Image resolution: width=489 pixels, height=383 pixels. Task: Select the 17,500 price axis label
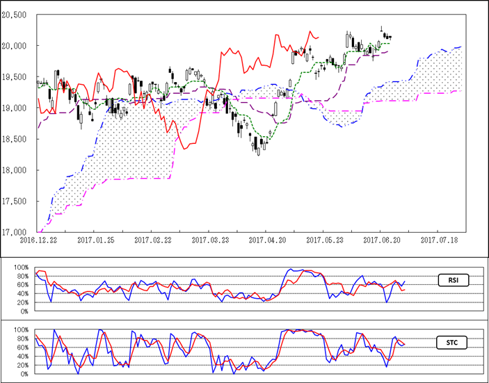(14, 202)
